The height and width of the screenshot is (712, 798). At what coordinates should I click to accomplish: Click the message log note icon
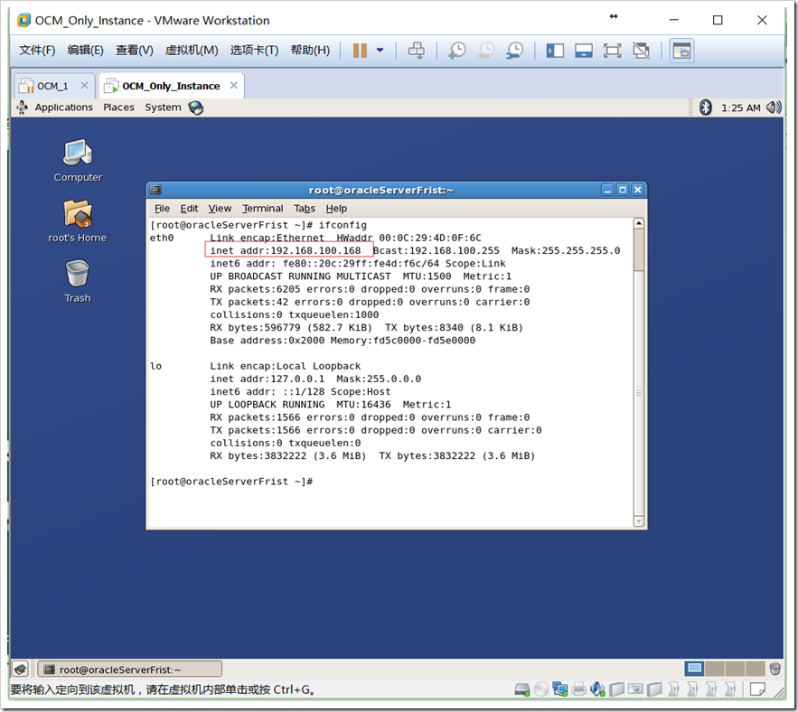[x=757, y=689]
